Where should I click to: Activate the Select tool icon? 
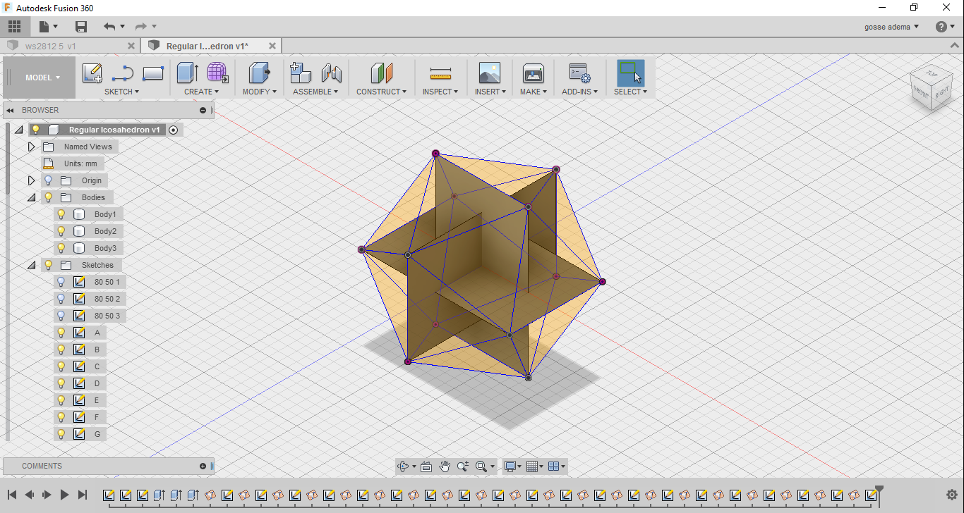630,73
